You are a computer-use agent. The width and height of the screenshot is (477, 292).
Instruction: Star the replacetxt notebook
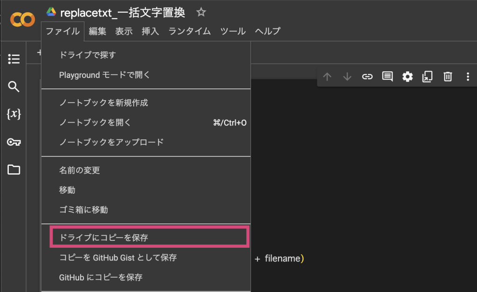[201, 13]
